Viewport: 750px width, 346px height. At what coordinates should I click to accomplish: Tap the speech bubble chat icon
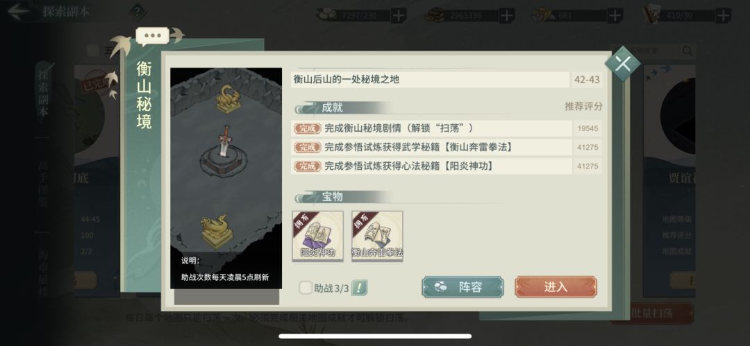(x=153, y=36)
